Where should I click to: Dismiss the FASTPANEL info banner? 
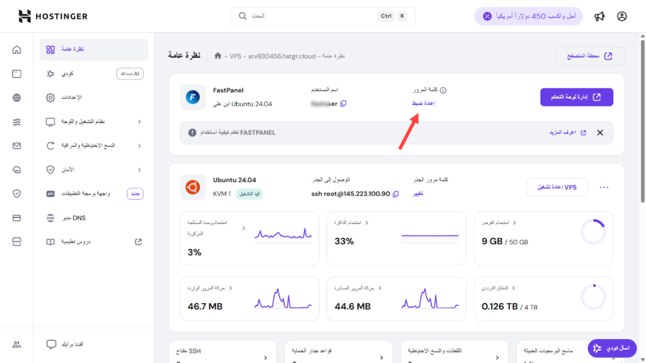600,133
